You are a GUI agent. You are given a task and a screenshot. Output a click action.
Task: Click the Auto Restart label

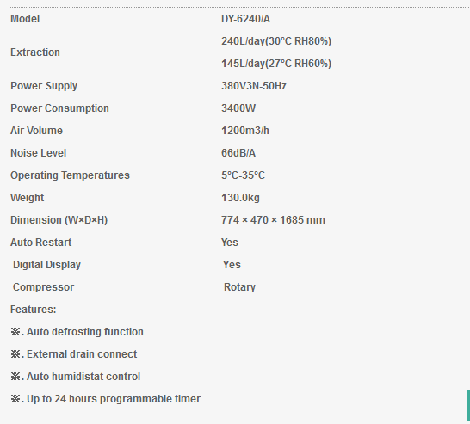(40, 243)
